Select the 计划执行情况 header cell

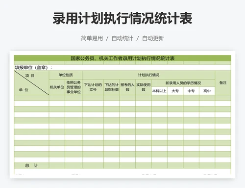tap(148, 75)
